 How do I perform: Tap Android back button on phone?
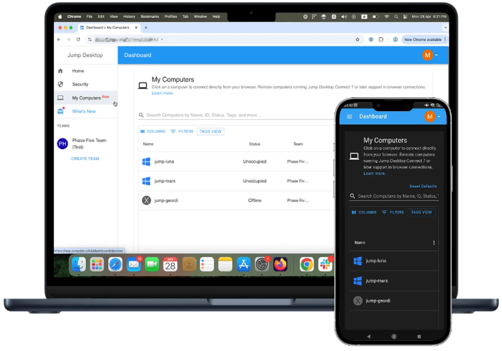click(x=369, y=337)
